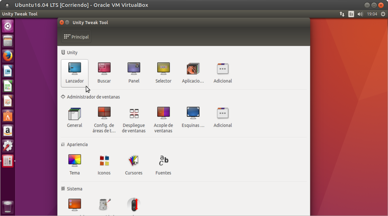Click the Principal overview button

pyautogui.click(x=76, y=37)
